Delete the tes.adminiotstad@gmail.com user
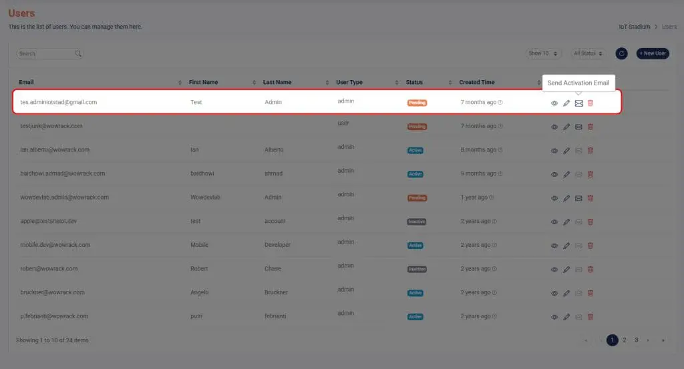 click(x=590, y=103)
